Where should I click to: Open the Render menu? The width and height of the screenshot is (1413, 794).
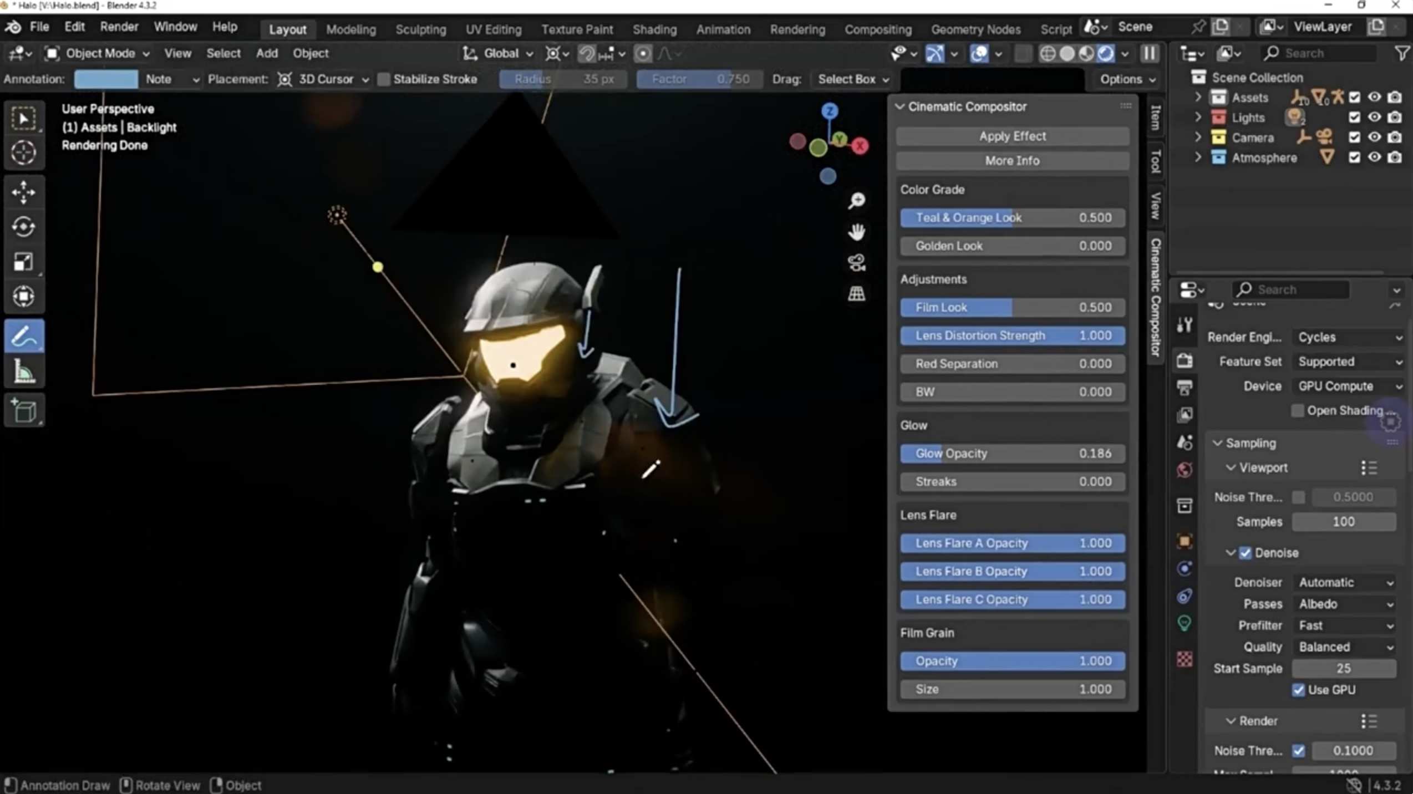click(119, 27)
